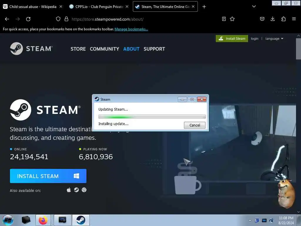Close the Wikipedia tab
Viewport: 301px width, 226px height.
61,6
